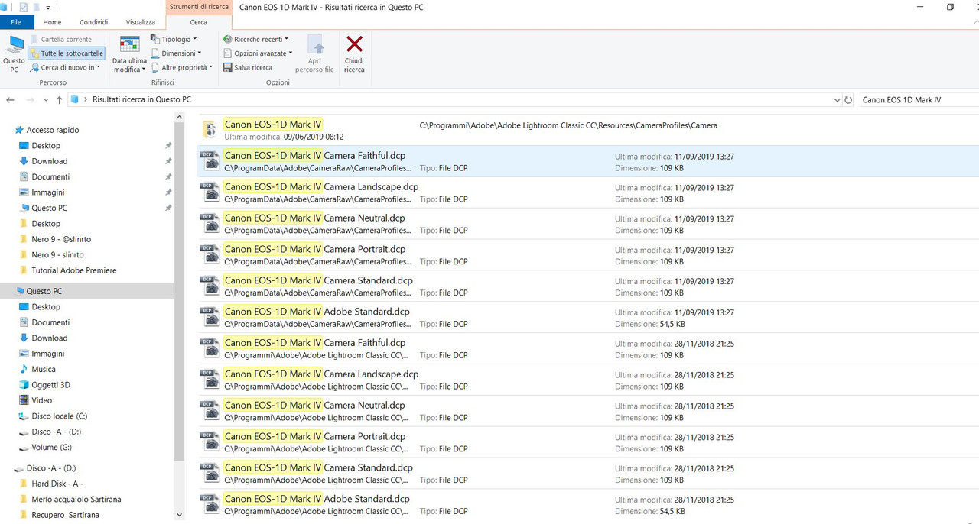The height and width of the screenshot is (524, 979).
Task: Open Hard Disk - A - folder
Action: [57, 484]
